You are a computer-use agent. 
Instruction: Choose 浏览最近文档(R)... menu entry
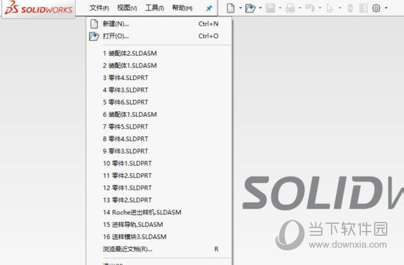159,249
